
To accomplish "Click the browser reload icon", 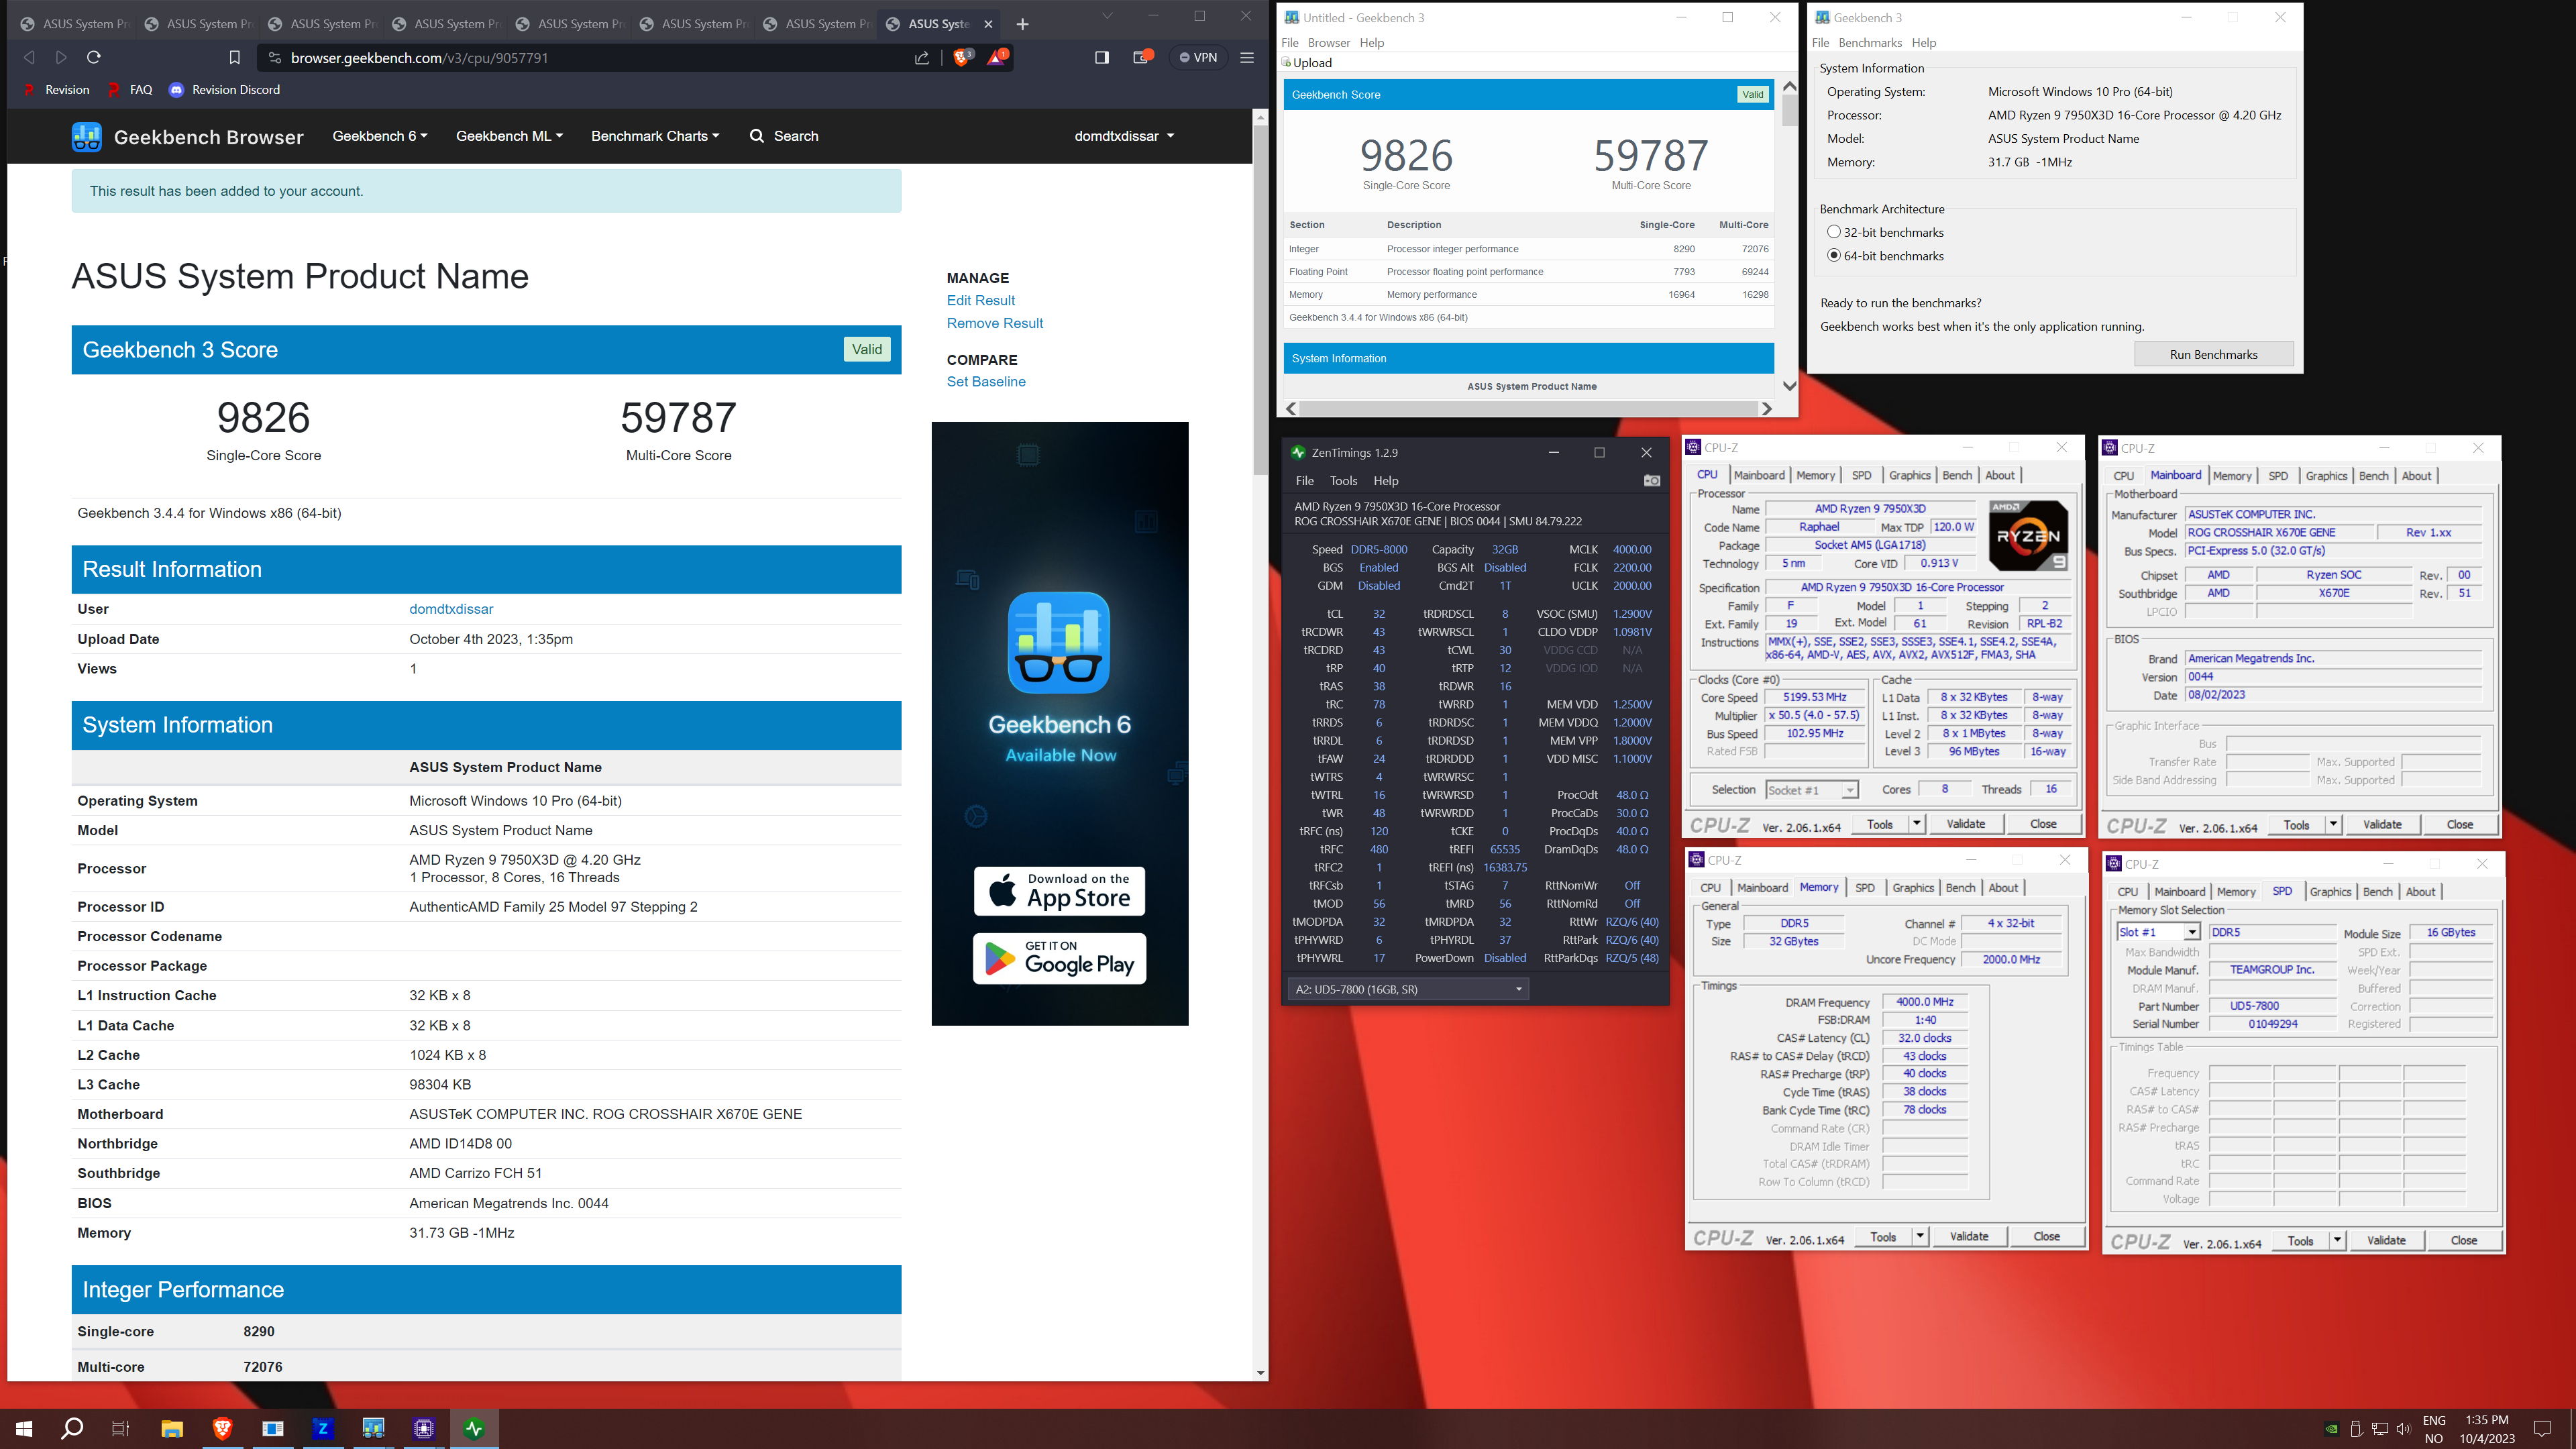I will [x=94, y=57].
